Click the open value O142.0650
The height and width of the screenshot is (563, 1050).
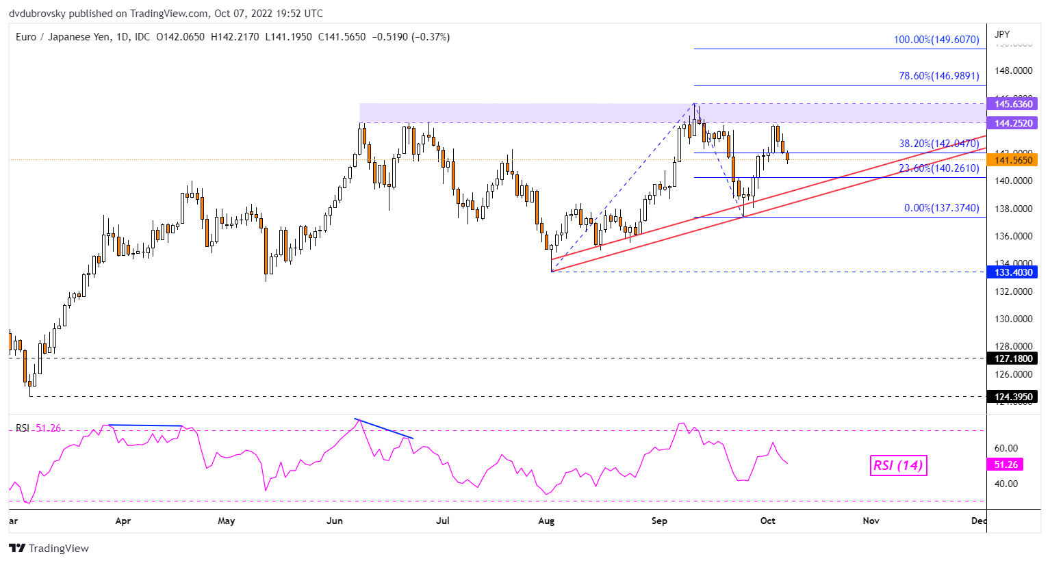coord(180,37)
